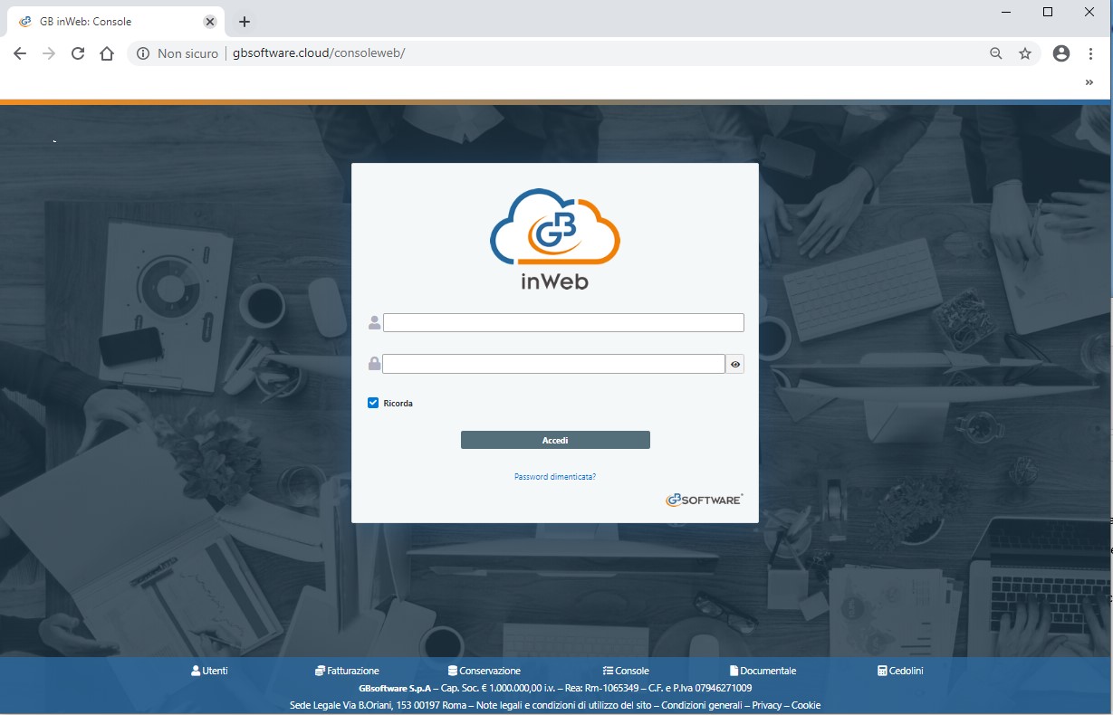The width and height of the screenshot is (1113, 715).
Task: Open the Chrome profile avatar
Action: (1061, 53)
